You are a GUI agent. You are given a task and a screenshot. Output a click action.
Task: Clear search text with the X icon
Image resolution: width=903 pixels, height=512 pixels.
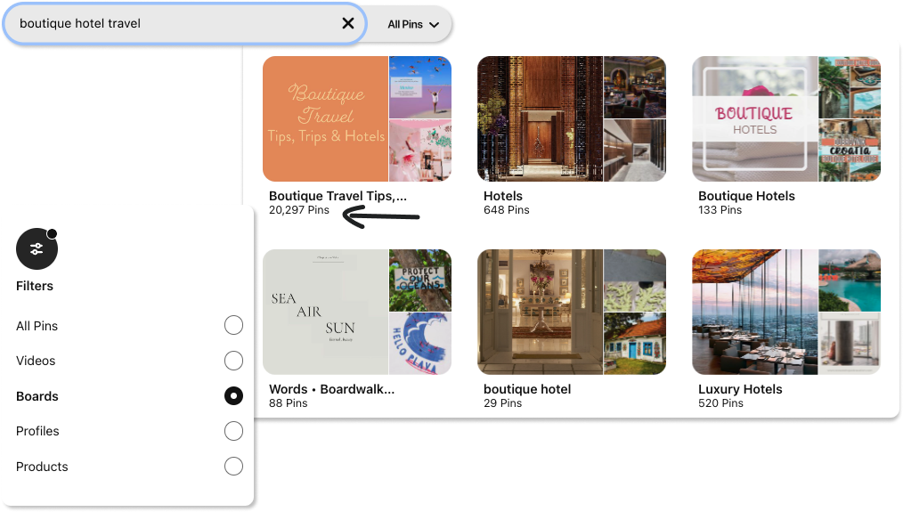click(348, 23)
